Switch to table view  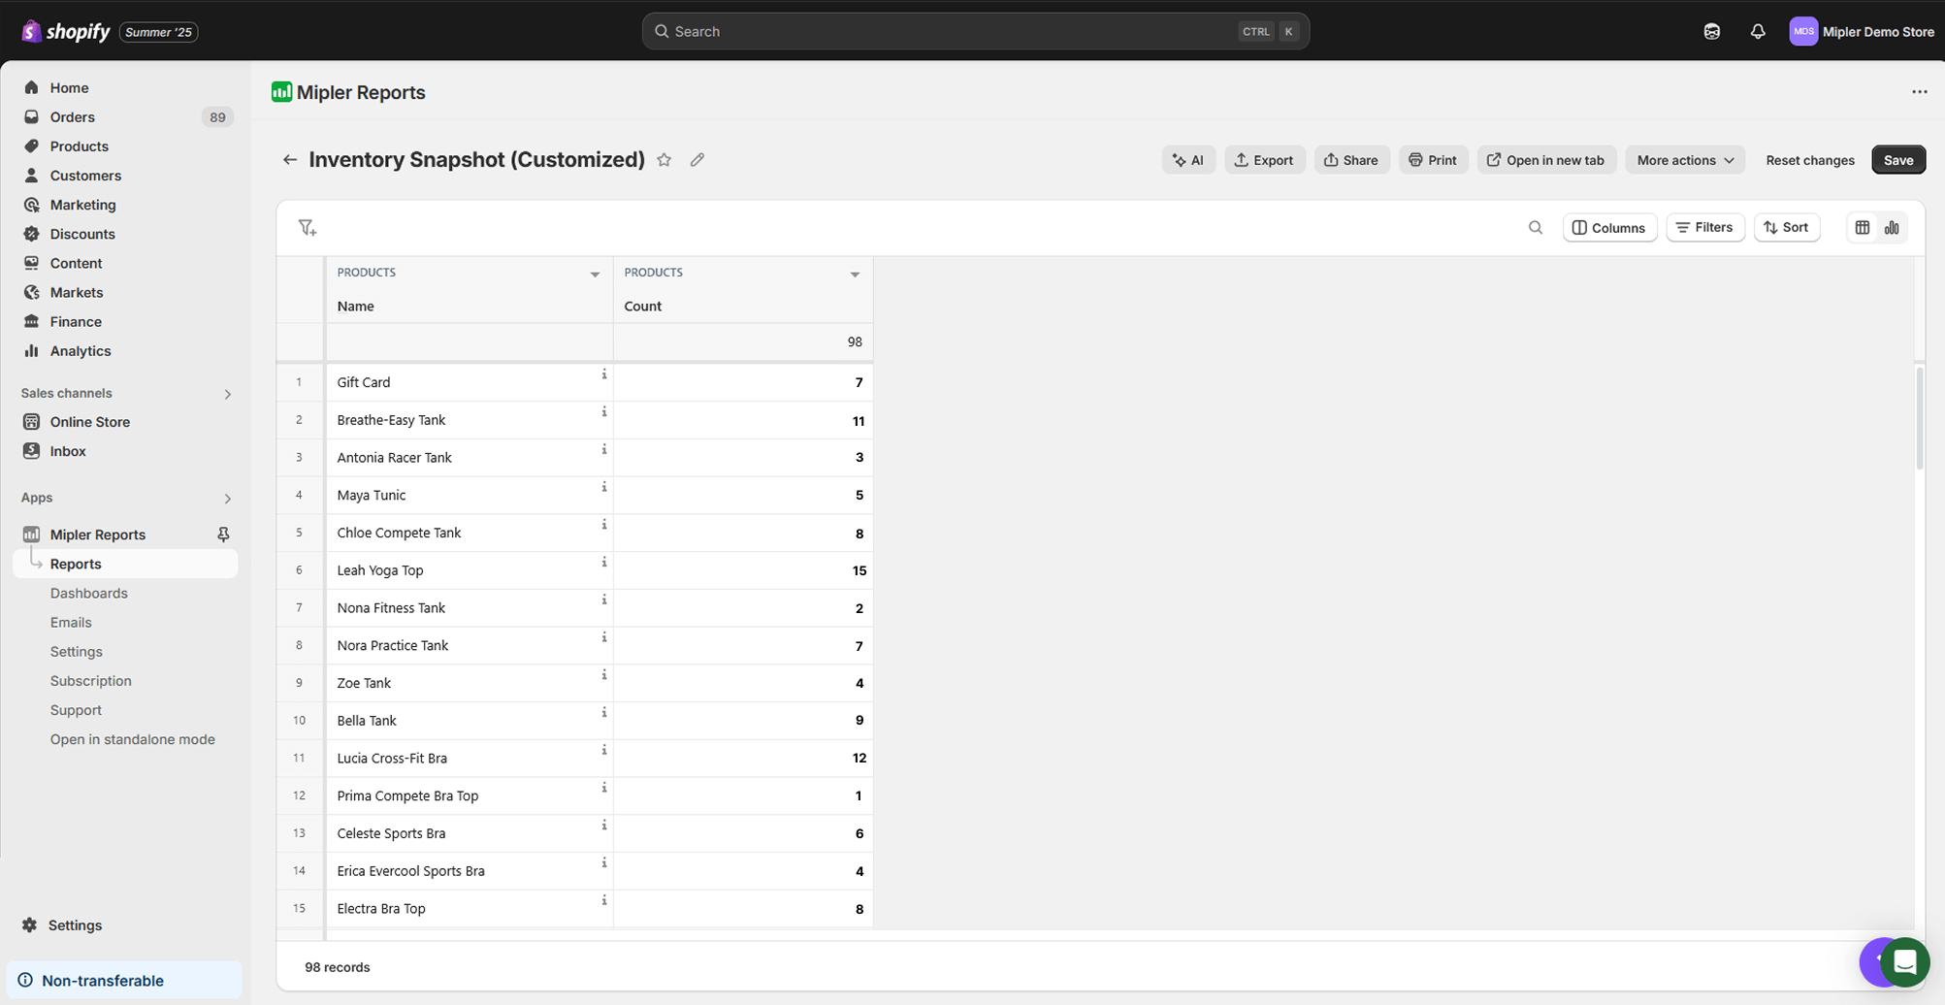click(1862, 228)
